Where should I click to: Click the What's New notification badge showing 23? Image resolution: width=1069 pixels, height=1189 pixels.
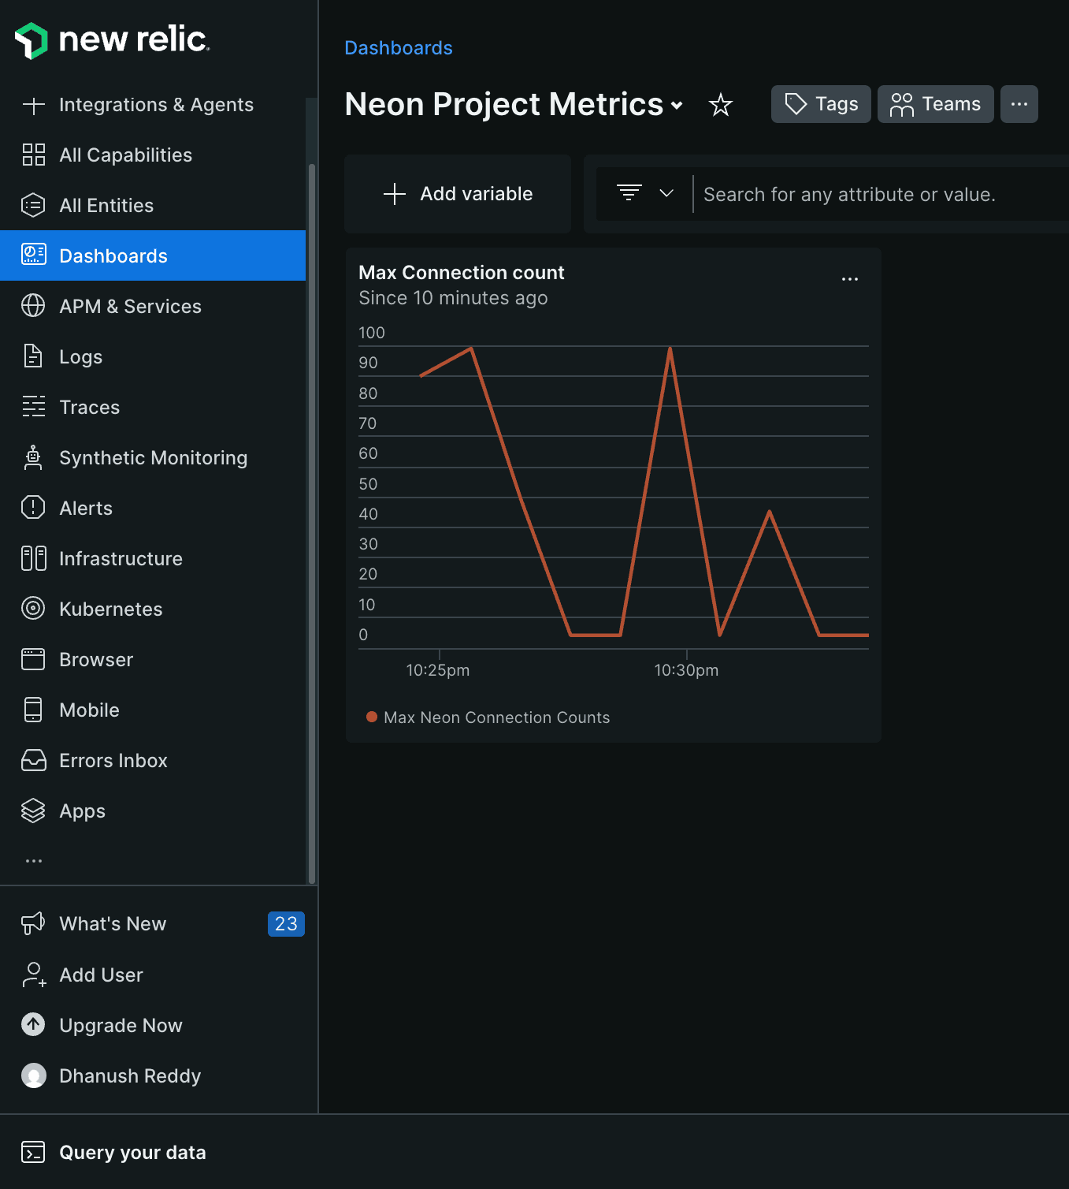(x=285, y=923)
